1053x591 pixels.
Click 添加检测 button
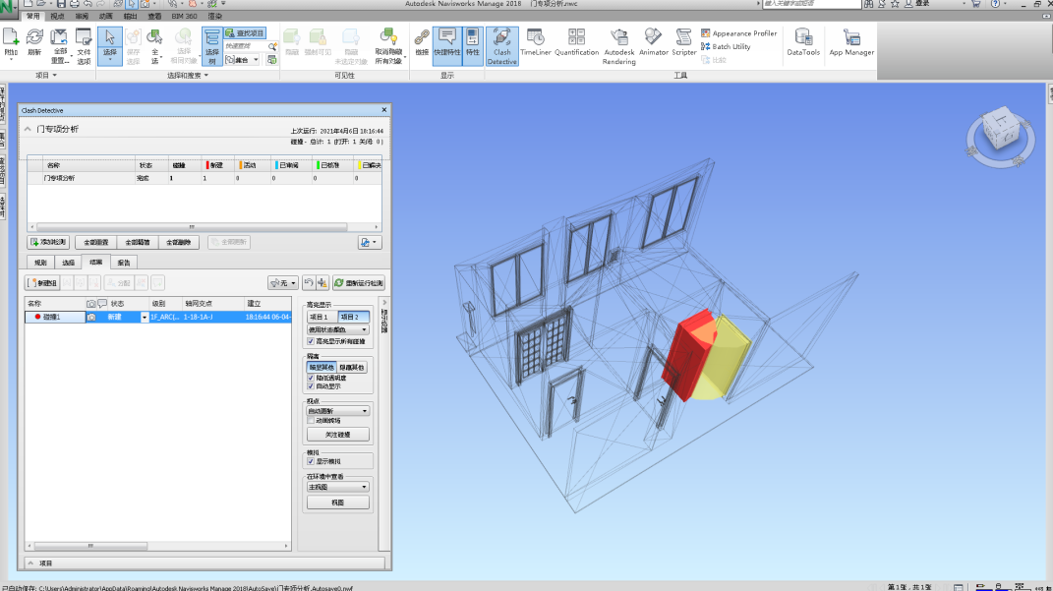[x=48, y=243]
